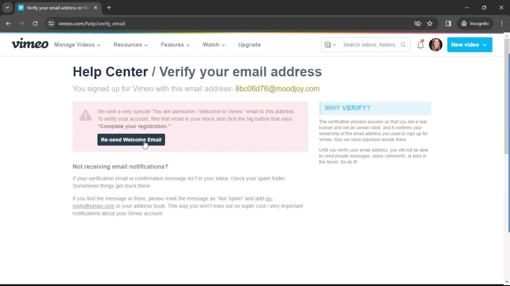Click the no-reply@vimeo.com email link
The height and width of the screenshot is (286, 510).
pos(172,202)
